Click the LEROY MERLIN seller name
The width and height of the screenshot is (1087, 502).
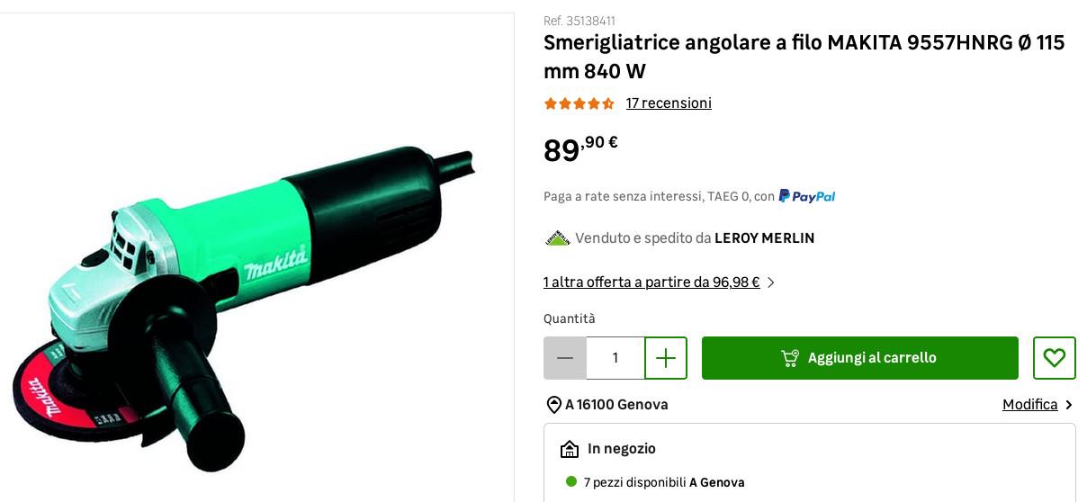pos(764,238)
